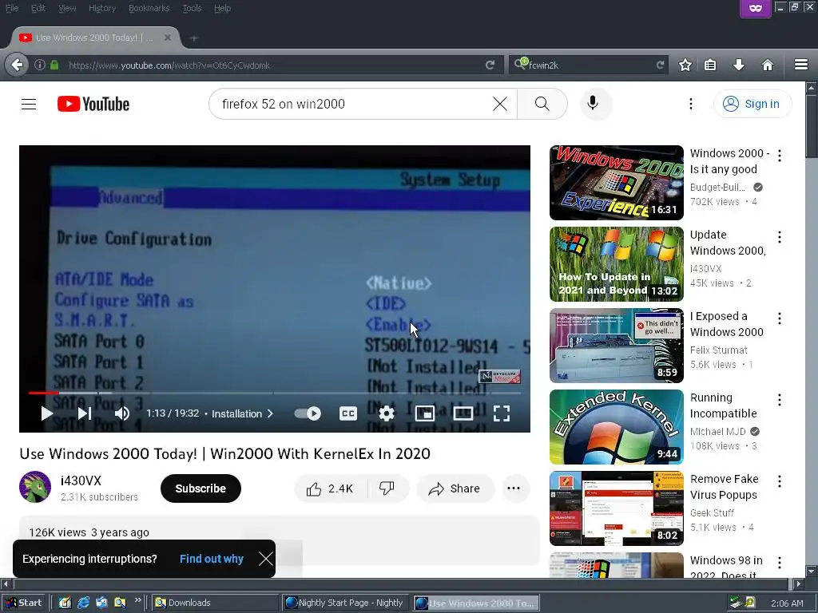
Task: Open the i430VX channel name link
Action: point(81,481)
